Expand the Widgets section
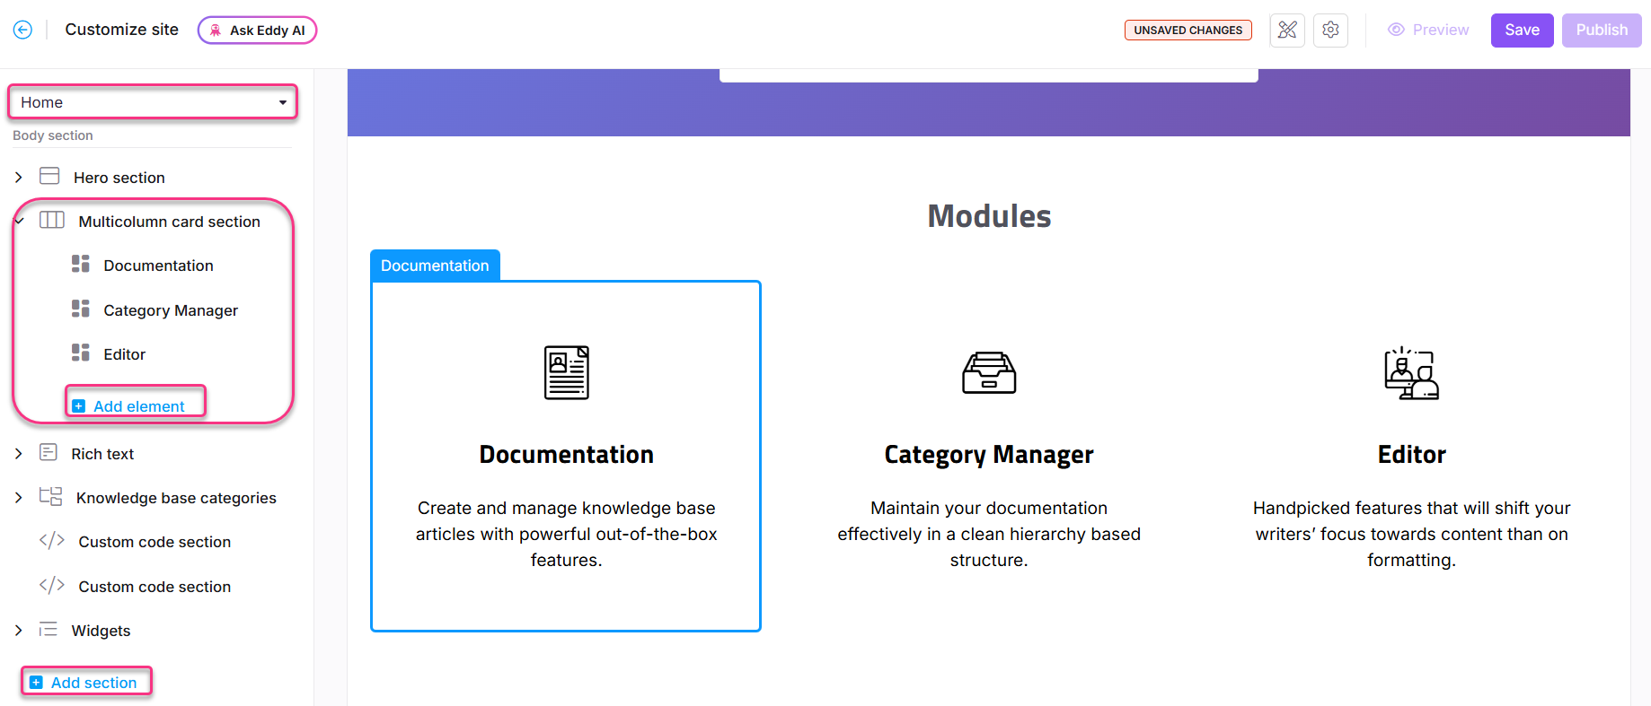The image size is (1651, 706). (19, 631)
